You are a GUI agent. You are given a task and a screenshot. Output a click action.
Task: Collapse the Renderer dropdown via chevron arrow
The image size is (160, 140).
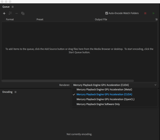pos(155,85)
